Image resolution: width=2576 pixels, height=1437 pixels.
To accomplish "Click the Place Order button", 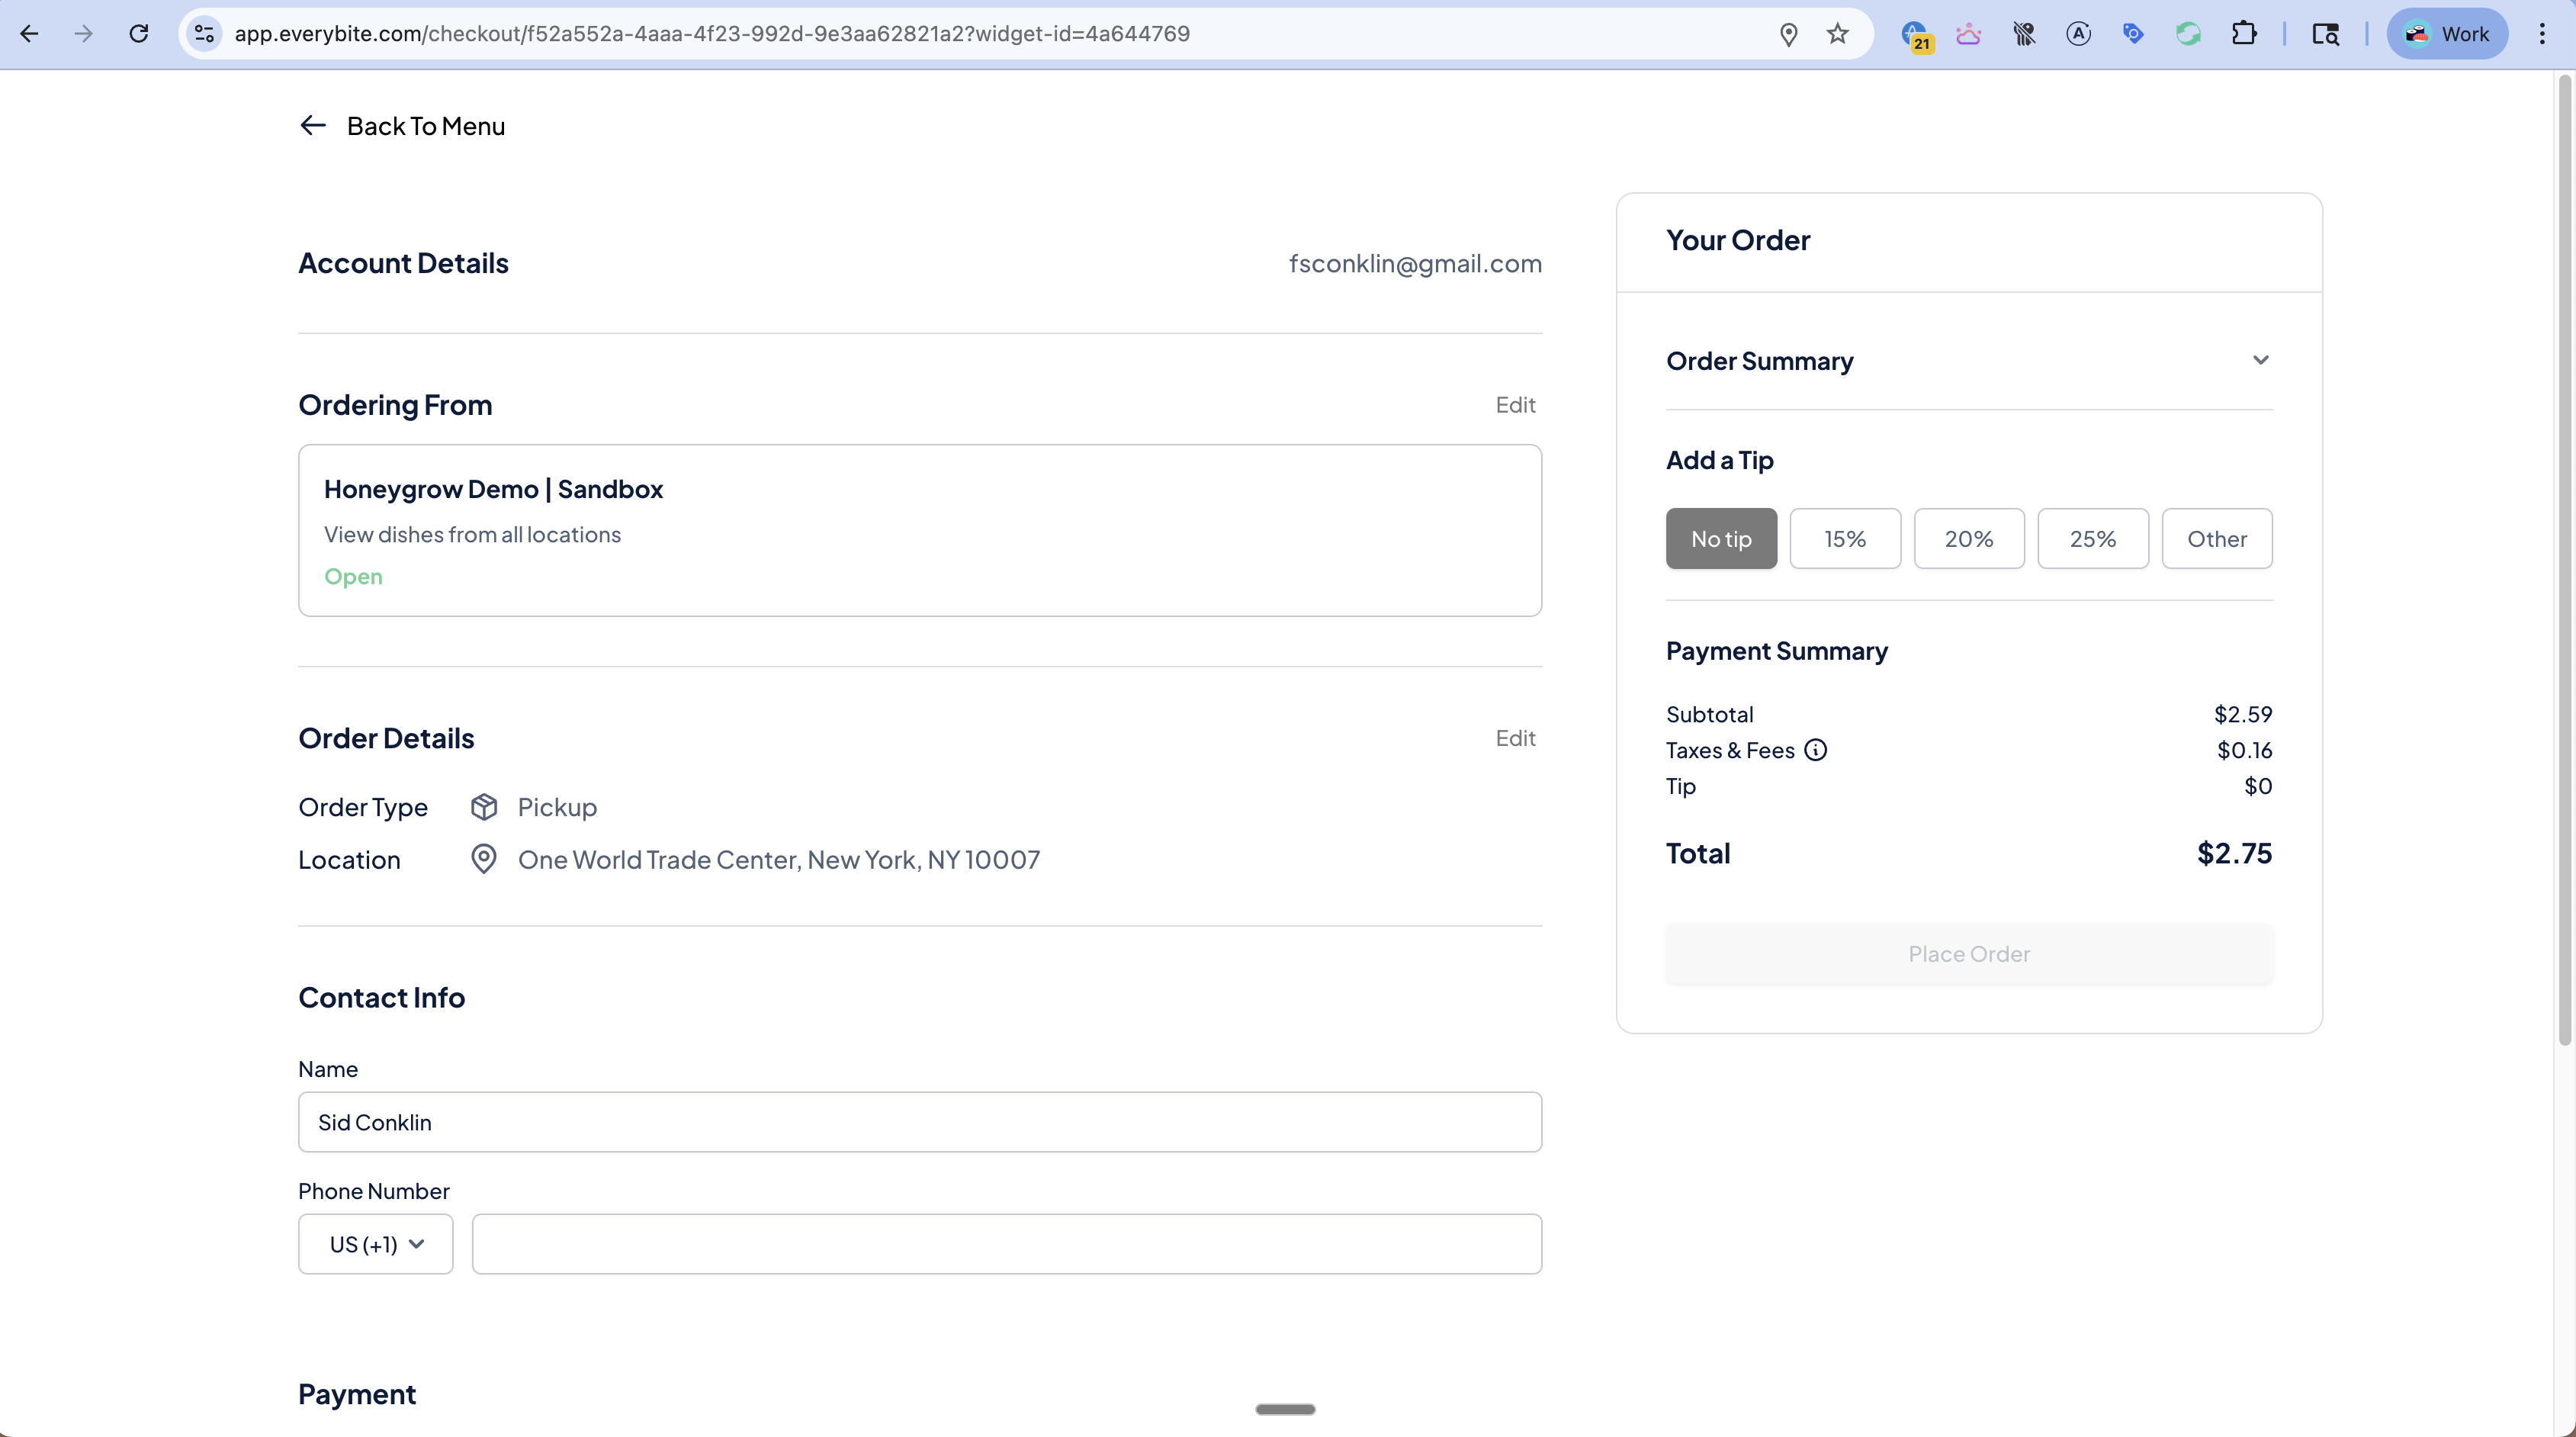I will [x=1968, y=954].
